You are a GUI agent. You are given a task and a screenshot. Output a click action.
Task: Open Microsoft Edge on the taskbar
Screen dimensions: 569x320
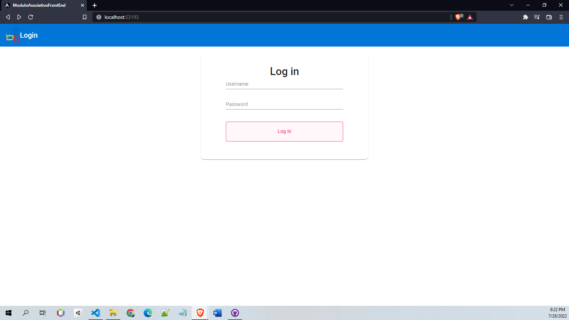(x=148, y=313)
